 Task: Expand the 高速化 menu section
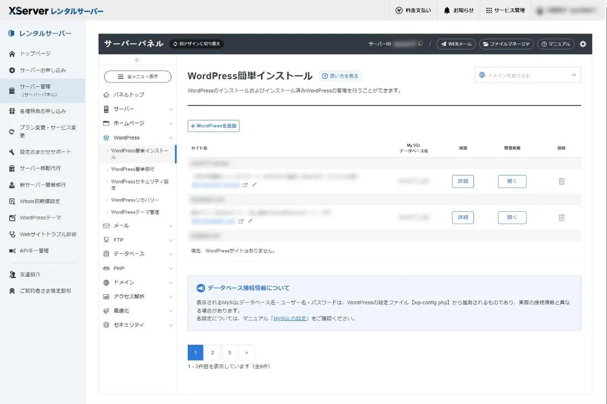[138, 310]
